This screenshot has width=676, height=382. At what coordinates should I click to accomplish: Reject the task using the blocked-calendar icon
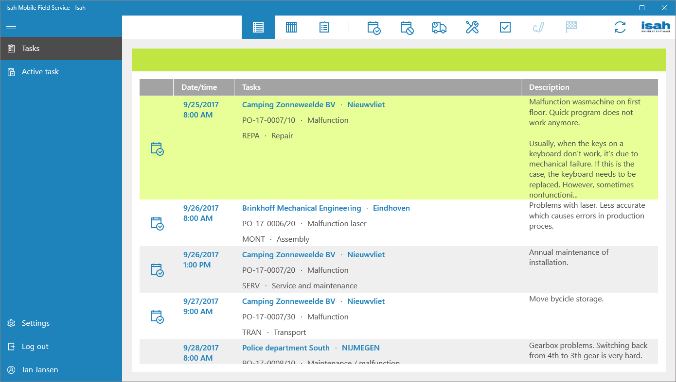pos(406,27)
